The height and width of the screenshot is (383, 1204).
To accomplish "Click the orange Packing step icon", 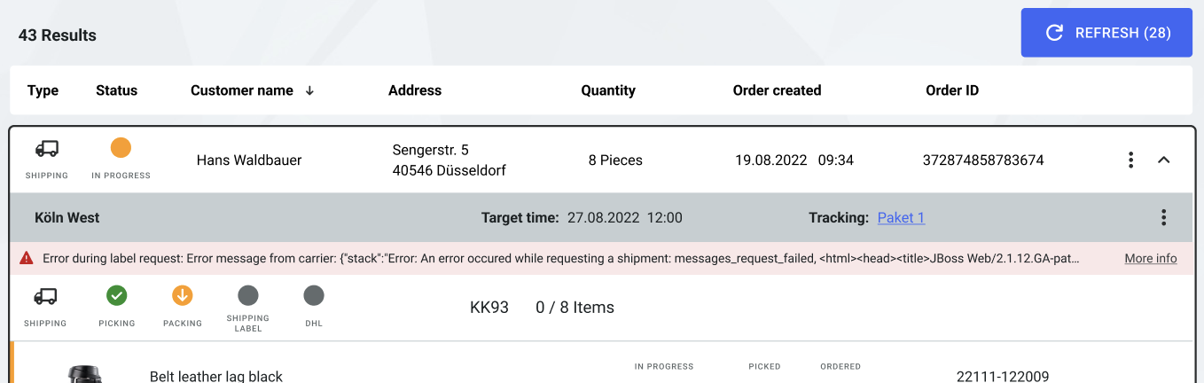I will point(183,296).
